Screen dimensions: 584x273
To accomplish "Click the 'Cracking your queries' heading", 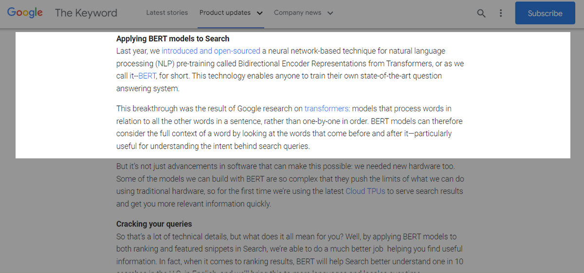I will click(x=154, y=224).
